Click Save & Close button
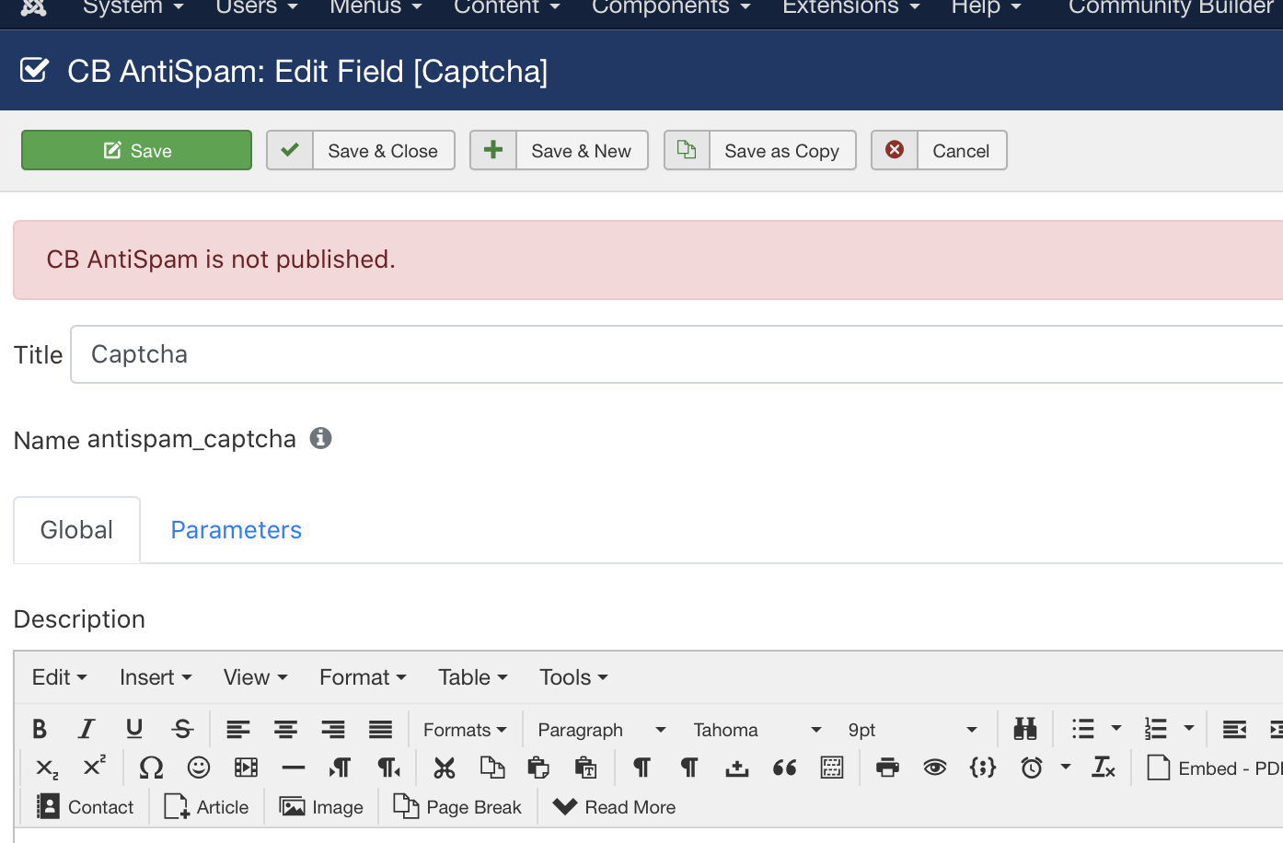 (x=361, y=150)
